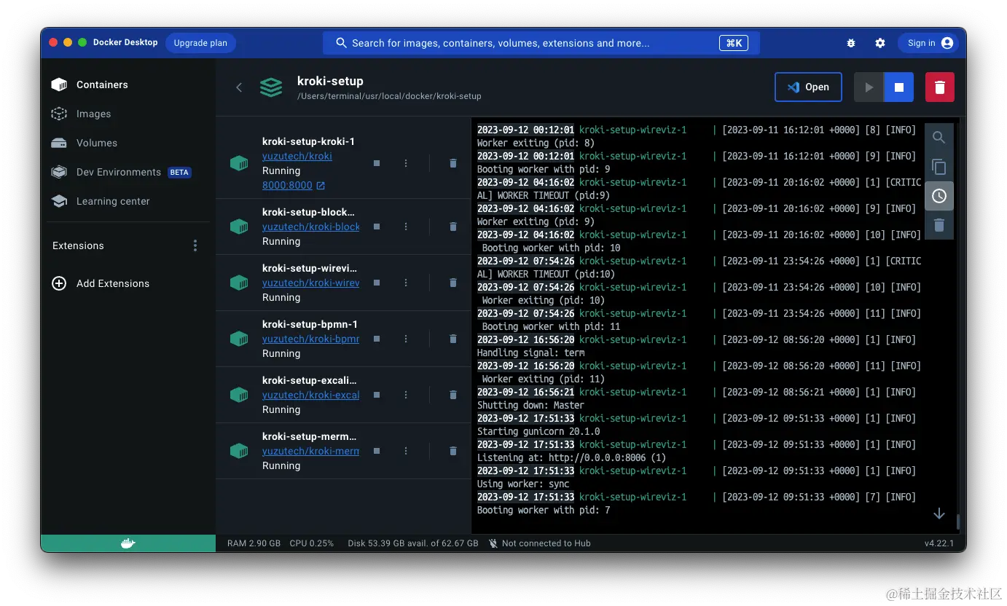
Task: Open more options for kroki-setup-kroki-1
Action: [x=406, y=163]
